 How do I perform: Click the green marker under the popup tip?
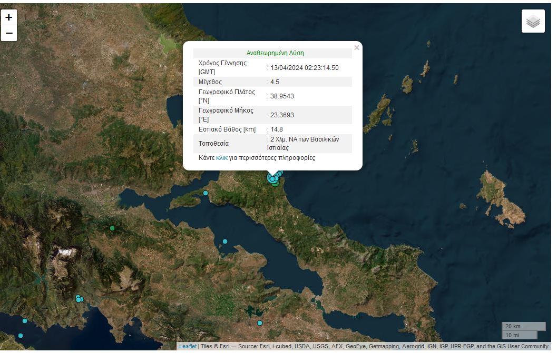point(276,183)
